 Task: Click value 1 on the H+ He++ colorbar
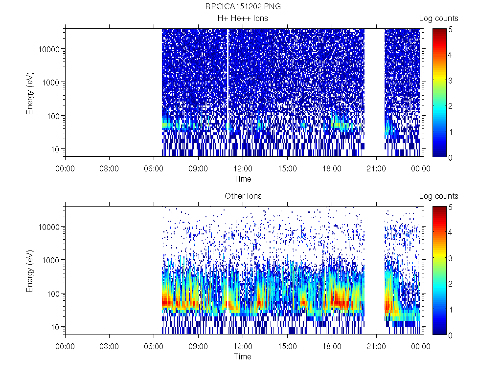coord(451,132)
